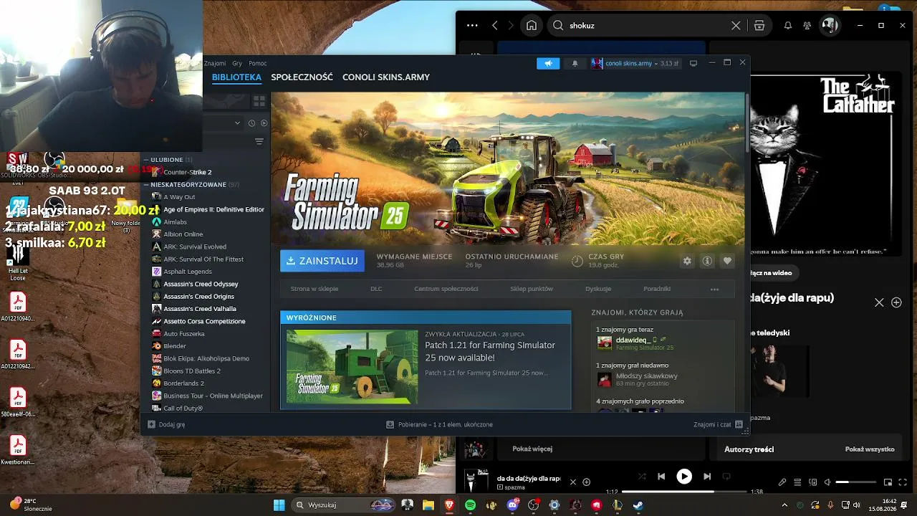Screen dimensions: 917x516
Task: Adjust the Spotify volume slider
Action: pyautogui.click(x=855, y=482)
